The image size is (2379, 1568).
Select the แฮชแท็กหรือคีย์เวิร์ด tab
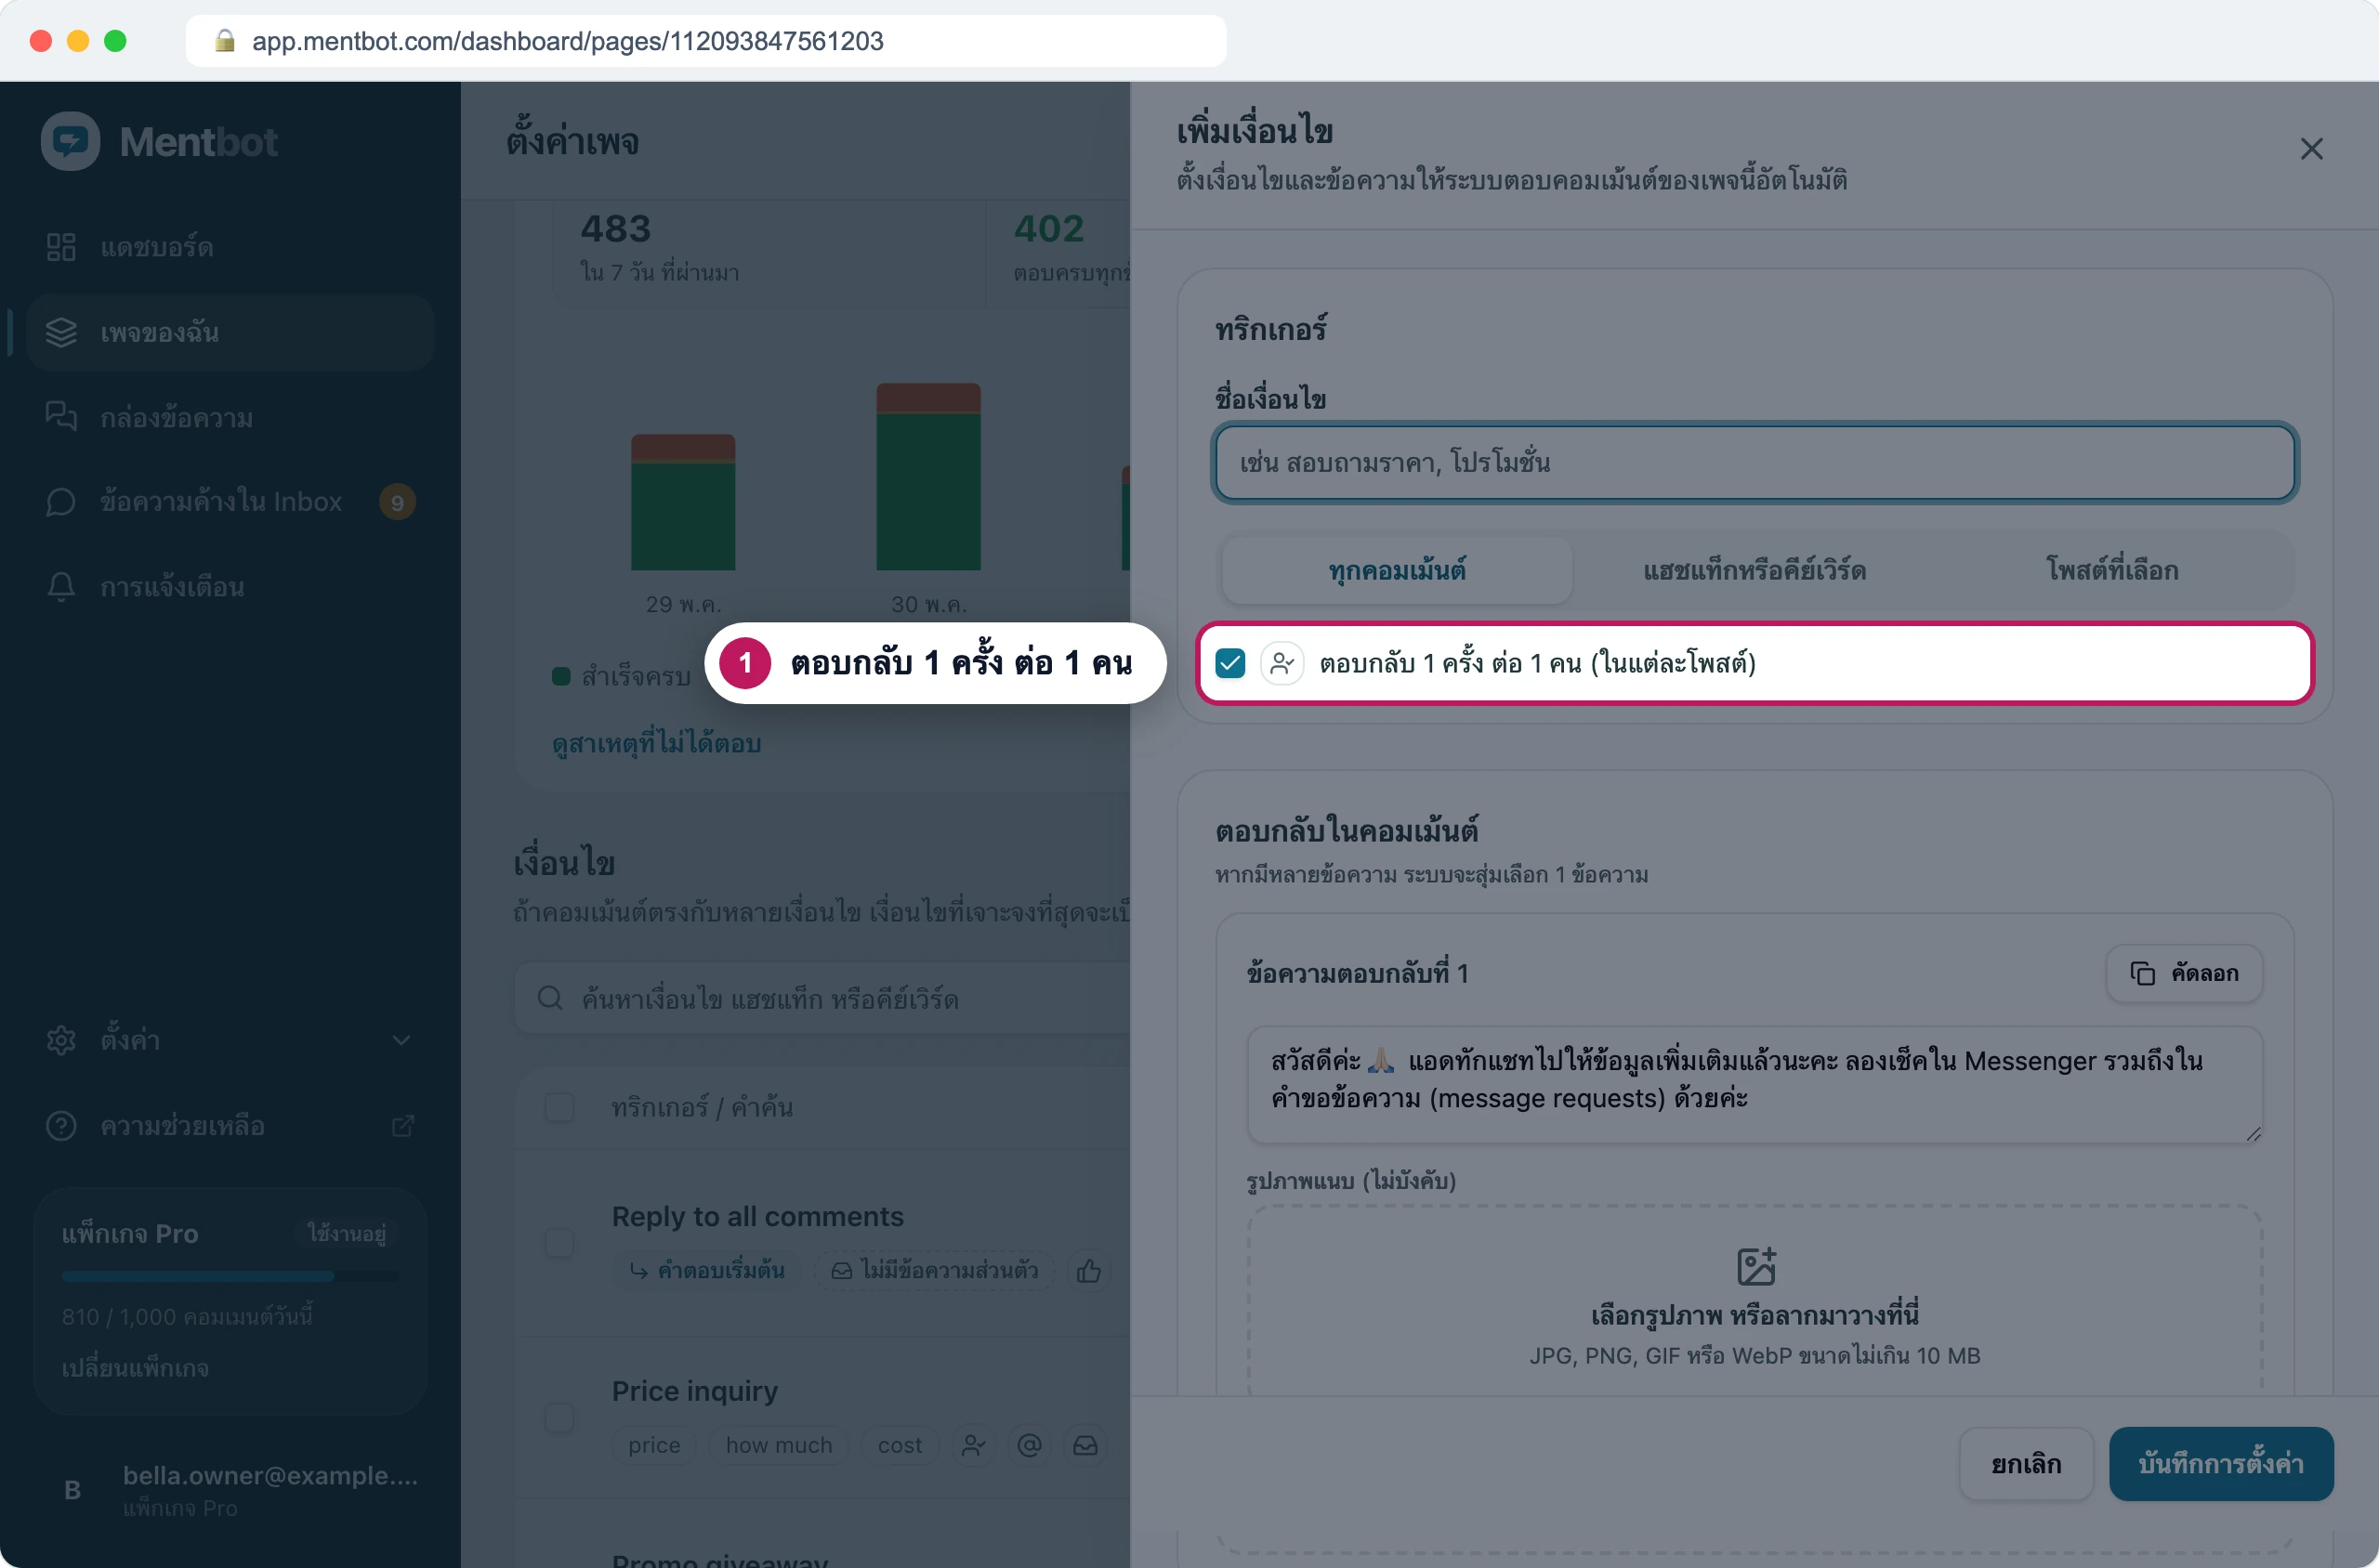tap(1755, 570)
